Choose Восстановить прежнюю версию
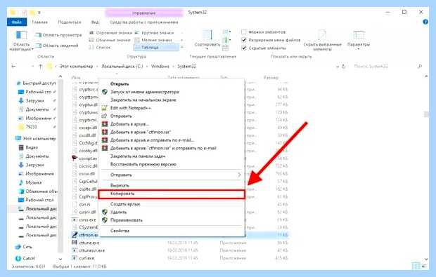 (x=143, y=164)
